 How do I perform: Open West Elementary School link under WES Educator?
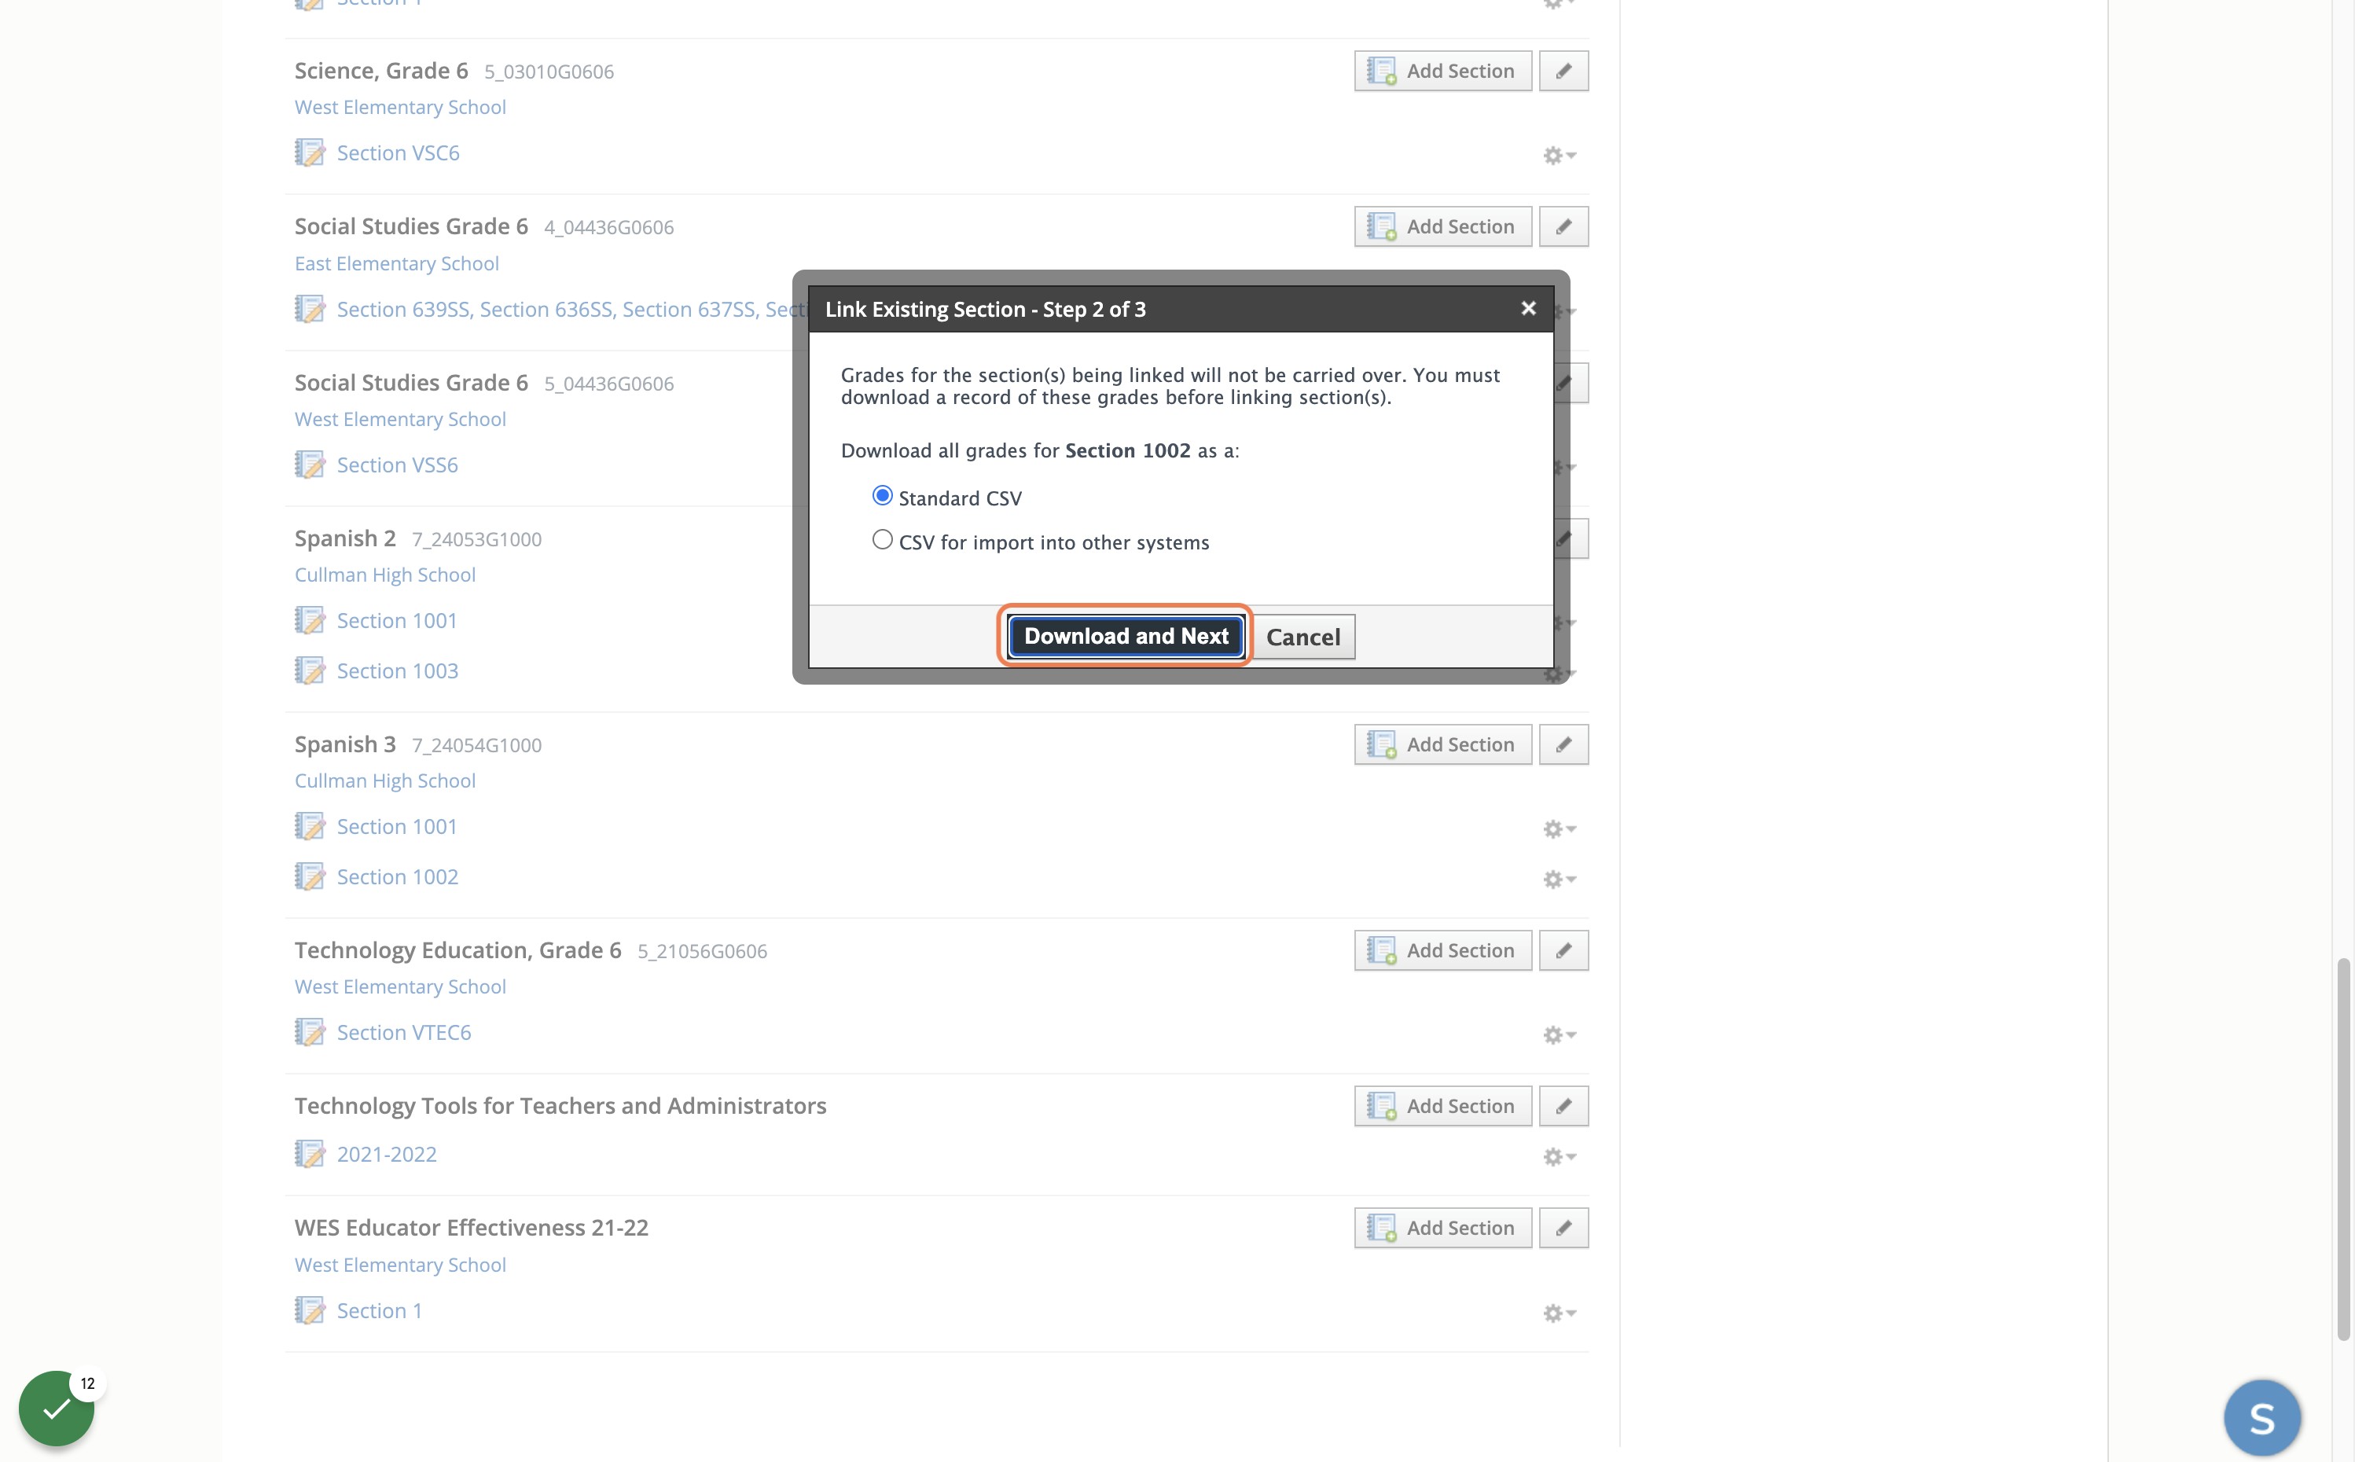(x=400, y=1265)
